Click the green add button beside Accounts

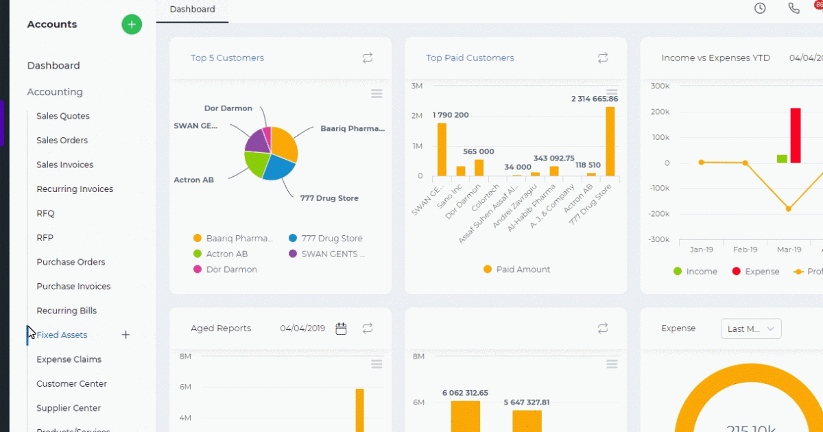132,25
